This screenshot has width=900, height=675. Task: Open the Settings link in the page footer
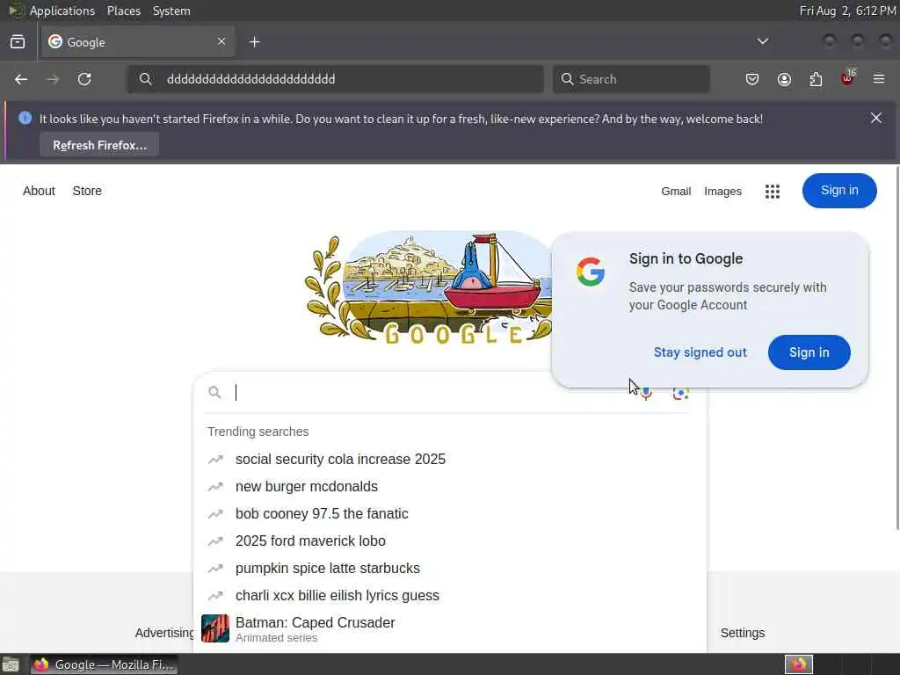coord(742,633)
